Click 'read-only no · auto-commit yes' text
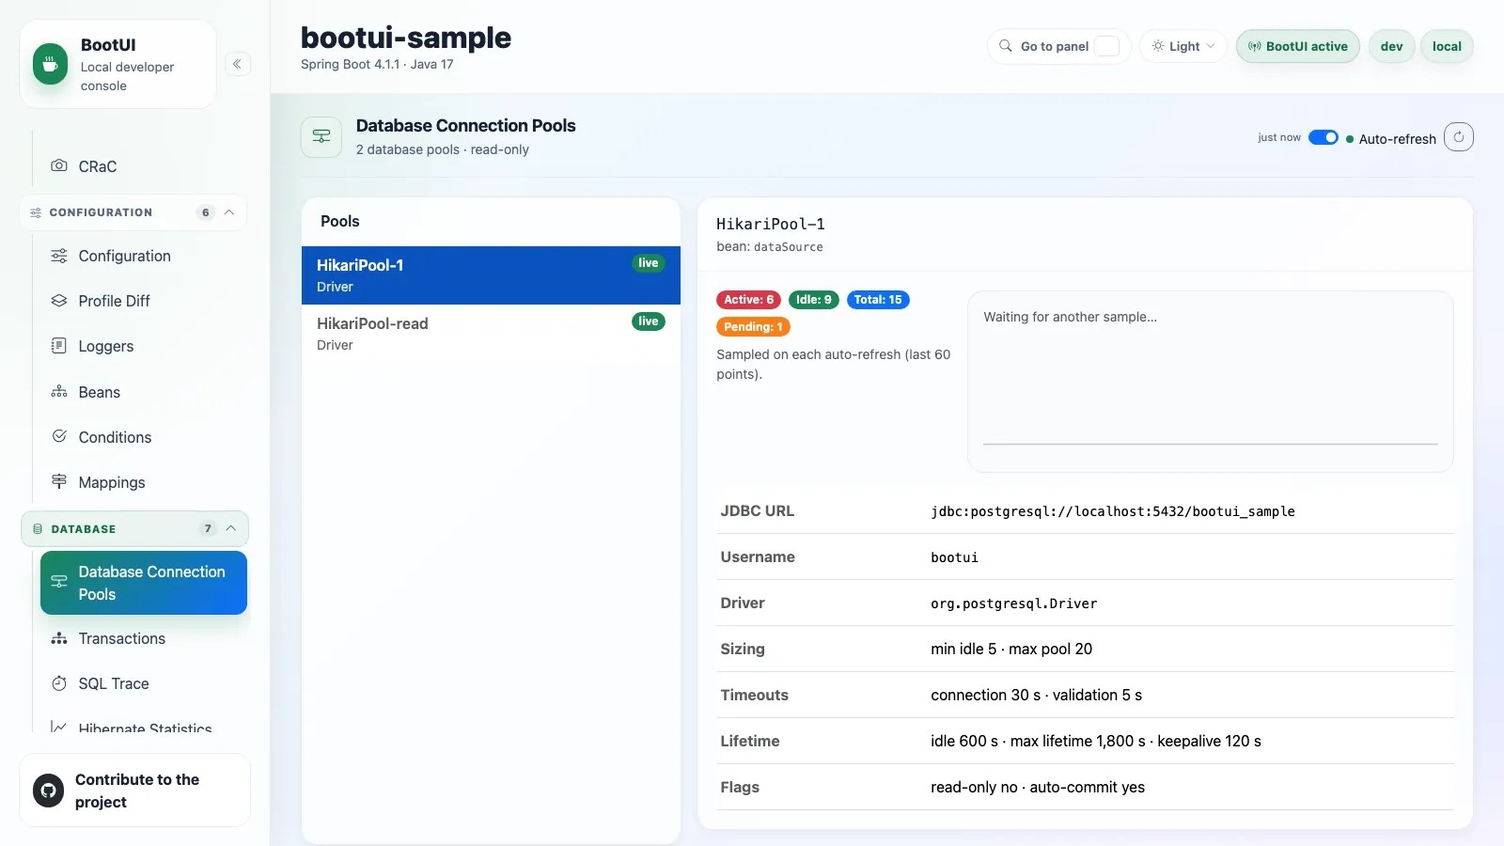 click(1038, 787)
